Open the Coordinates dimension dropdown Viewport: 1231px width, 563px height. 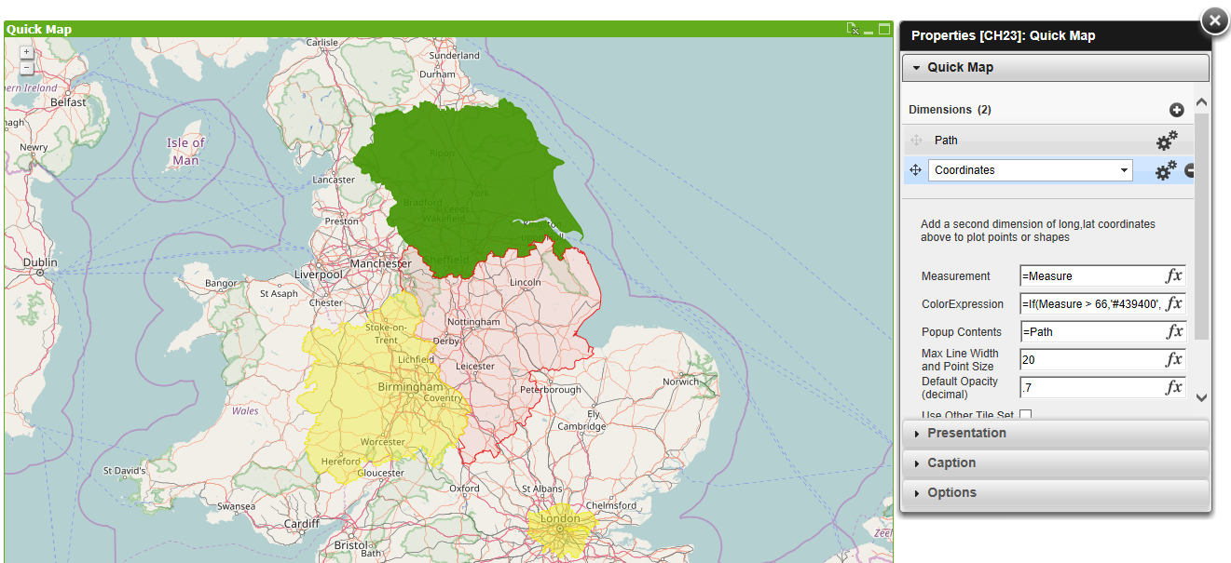[x=1125, y=170]
